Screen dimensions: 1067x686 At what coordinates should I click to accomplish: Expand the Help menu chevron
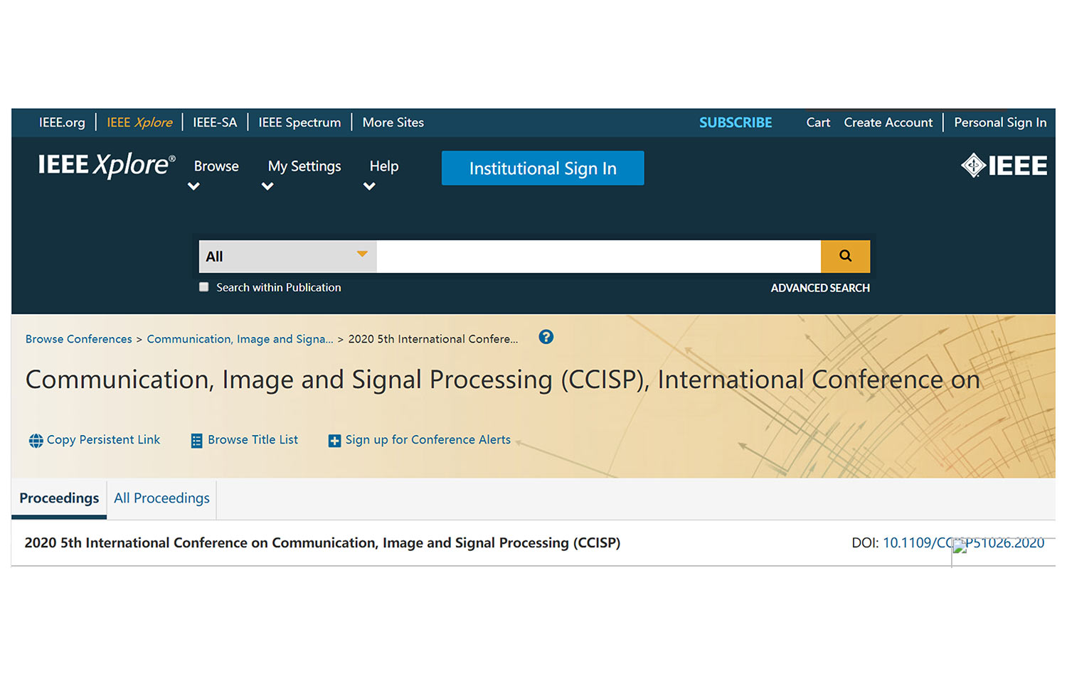369,187
